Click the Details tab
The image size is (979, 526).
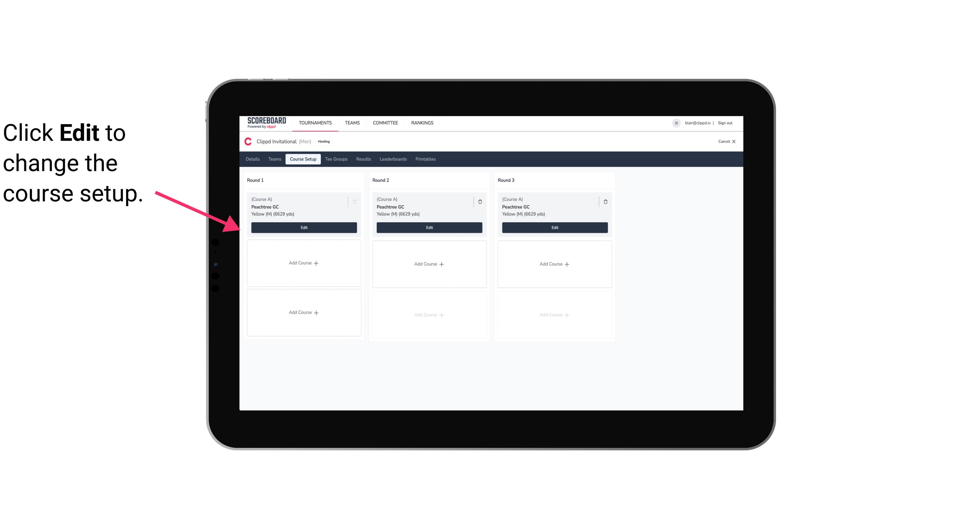click(x=253, y=159)
